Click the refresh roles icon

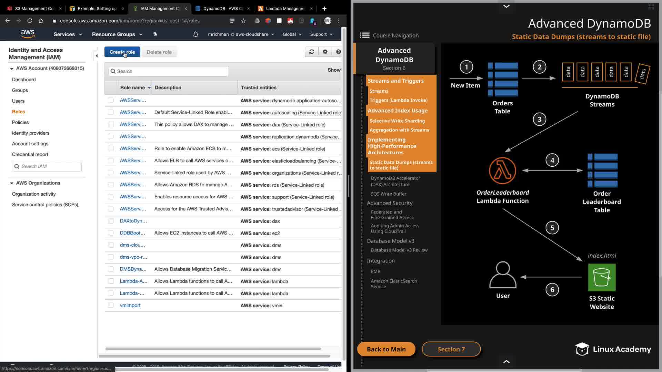tap(311, 52)
